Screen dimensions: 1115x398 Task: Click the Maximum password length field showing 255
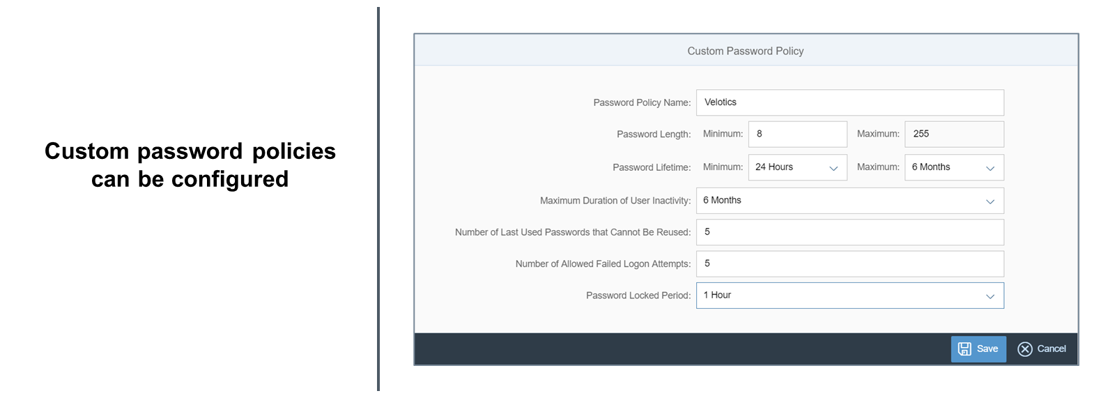(954, 134)
